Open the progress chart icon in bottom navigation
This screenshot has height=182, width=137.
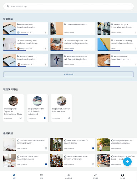(96, 176)
